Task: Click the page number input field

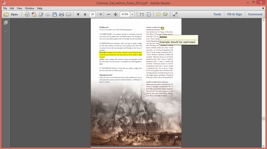Action: click(x=92, y=14)
